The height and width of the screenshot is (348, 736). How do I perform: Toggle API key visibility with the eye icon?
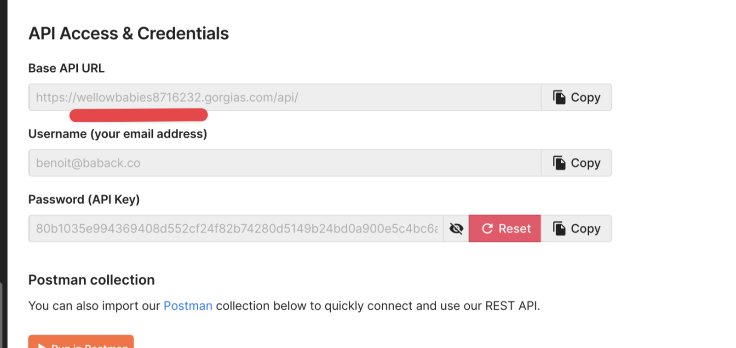pyautogui.click(x=456, y=228)
